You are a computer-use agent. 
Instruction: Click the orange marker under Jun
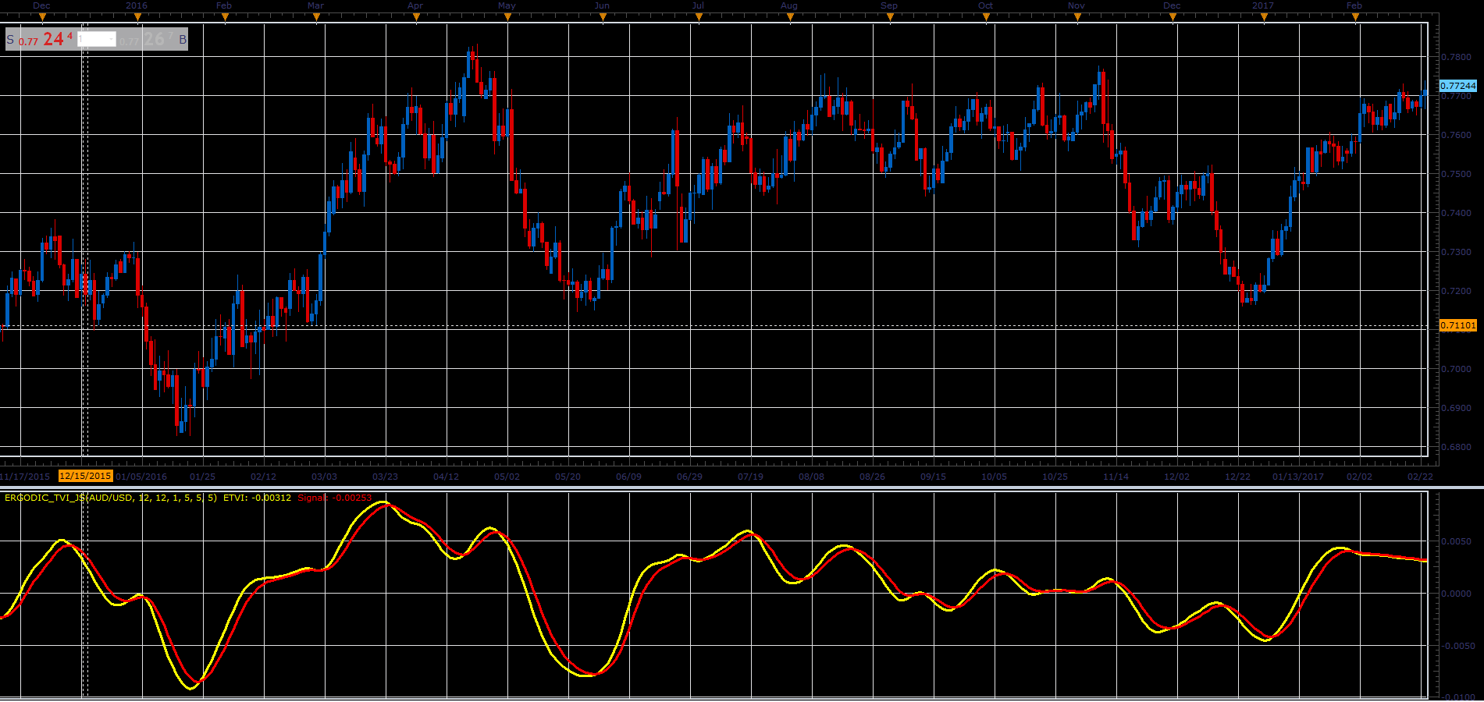(603, 17)
